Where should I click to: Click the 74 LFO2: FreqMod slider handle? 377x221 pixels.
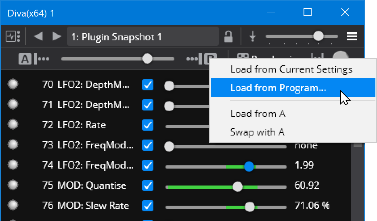click(x=249, y=167)
